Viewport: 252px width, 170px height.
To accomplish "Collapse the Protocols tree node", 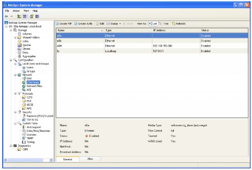I will pyautogui.click(x=15, y=93).
